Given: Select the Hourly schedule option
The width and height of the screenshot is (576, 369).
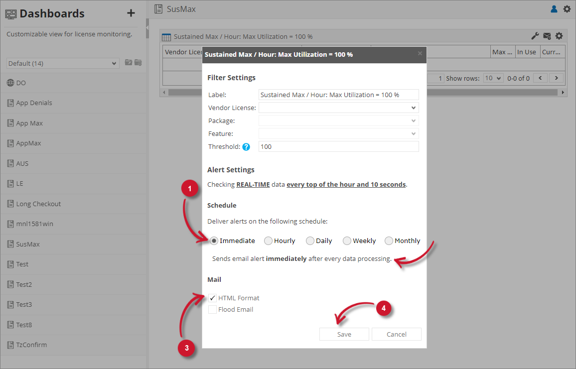Looking at the screenshot, I should 268,241.
